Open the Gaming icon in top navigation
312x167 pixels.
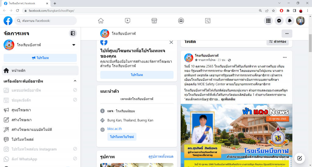[x=208, y=21]
